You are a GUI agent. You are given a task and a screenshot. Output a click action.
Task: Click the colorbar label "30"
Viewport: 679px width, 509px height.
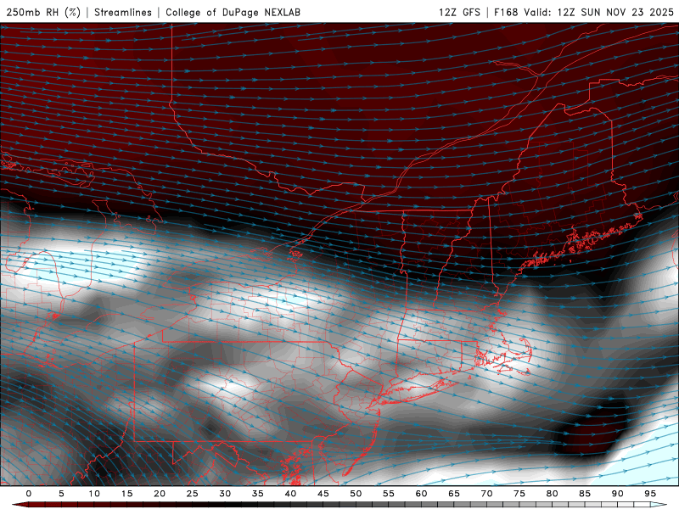coord(225,494)
